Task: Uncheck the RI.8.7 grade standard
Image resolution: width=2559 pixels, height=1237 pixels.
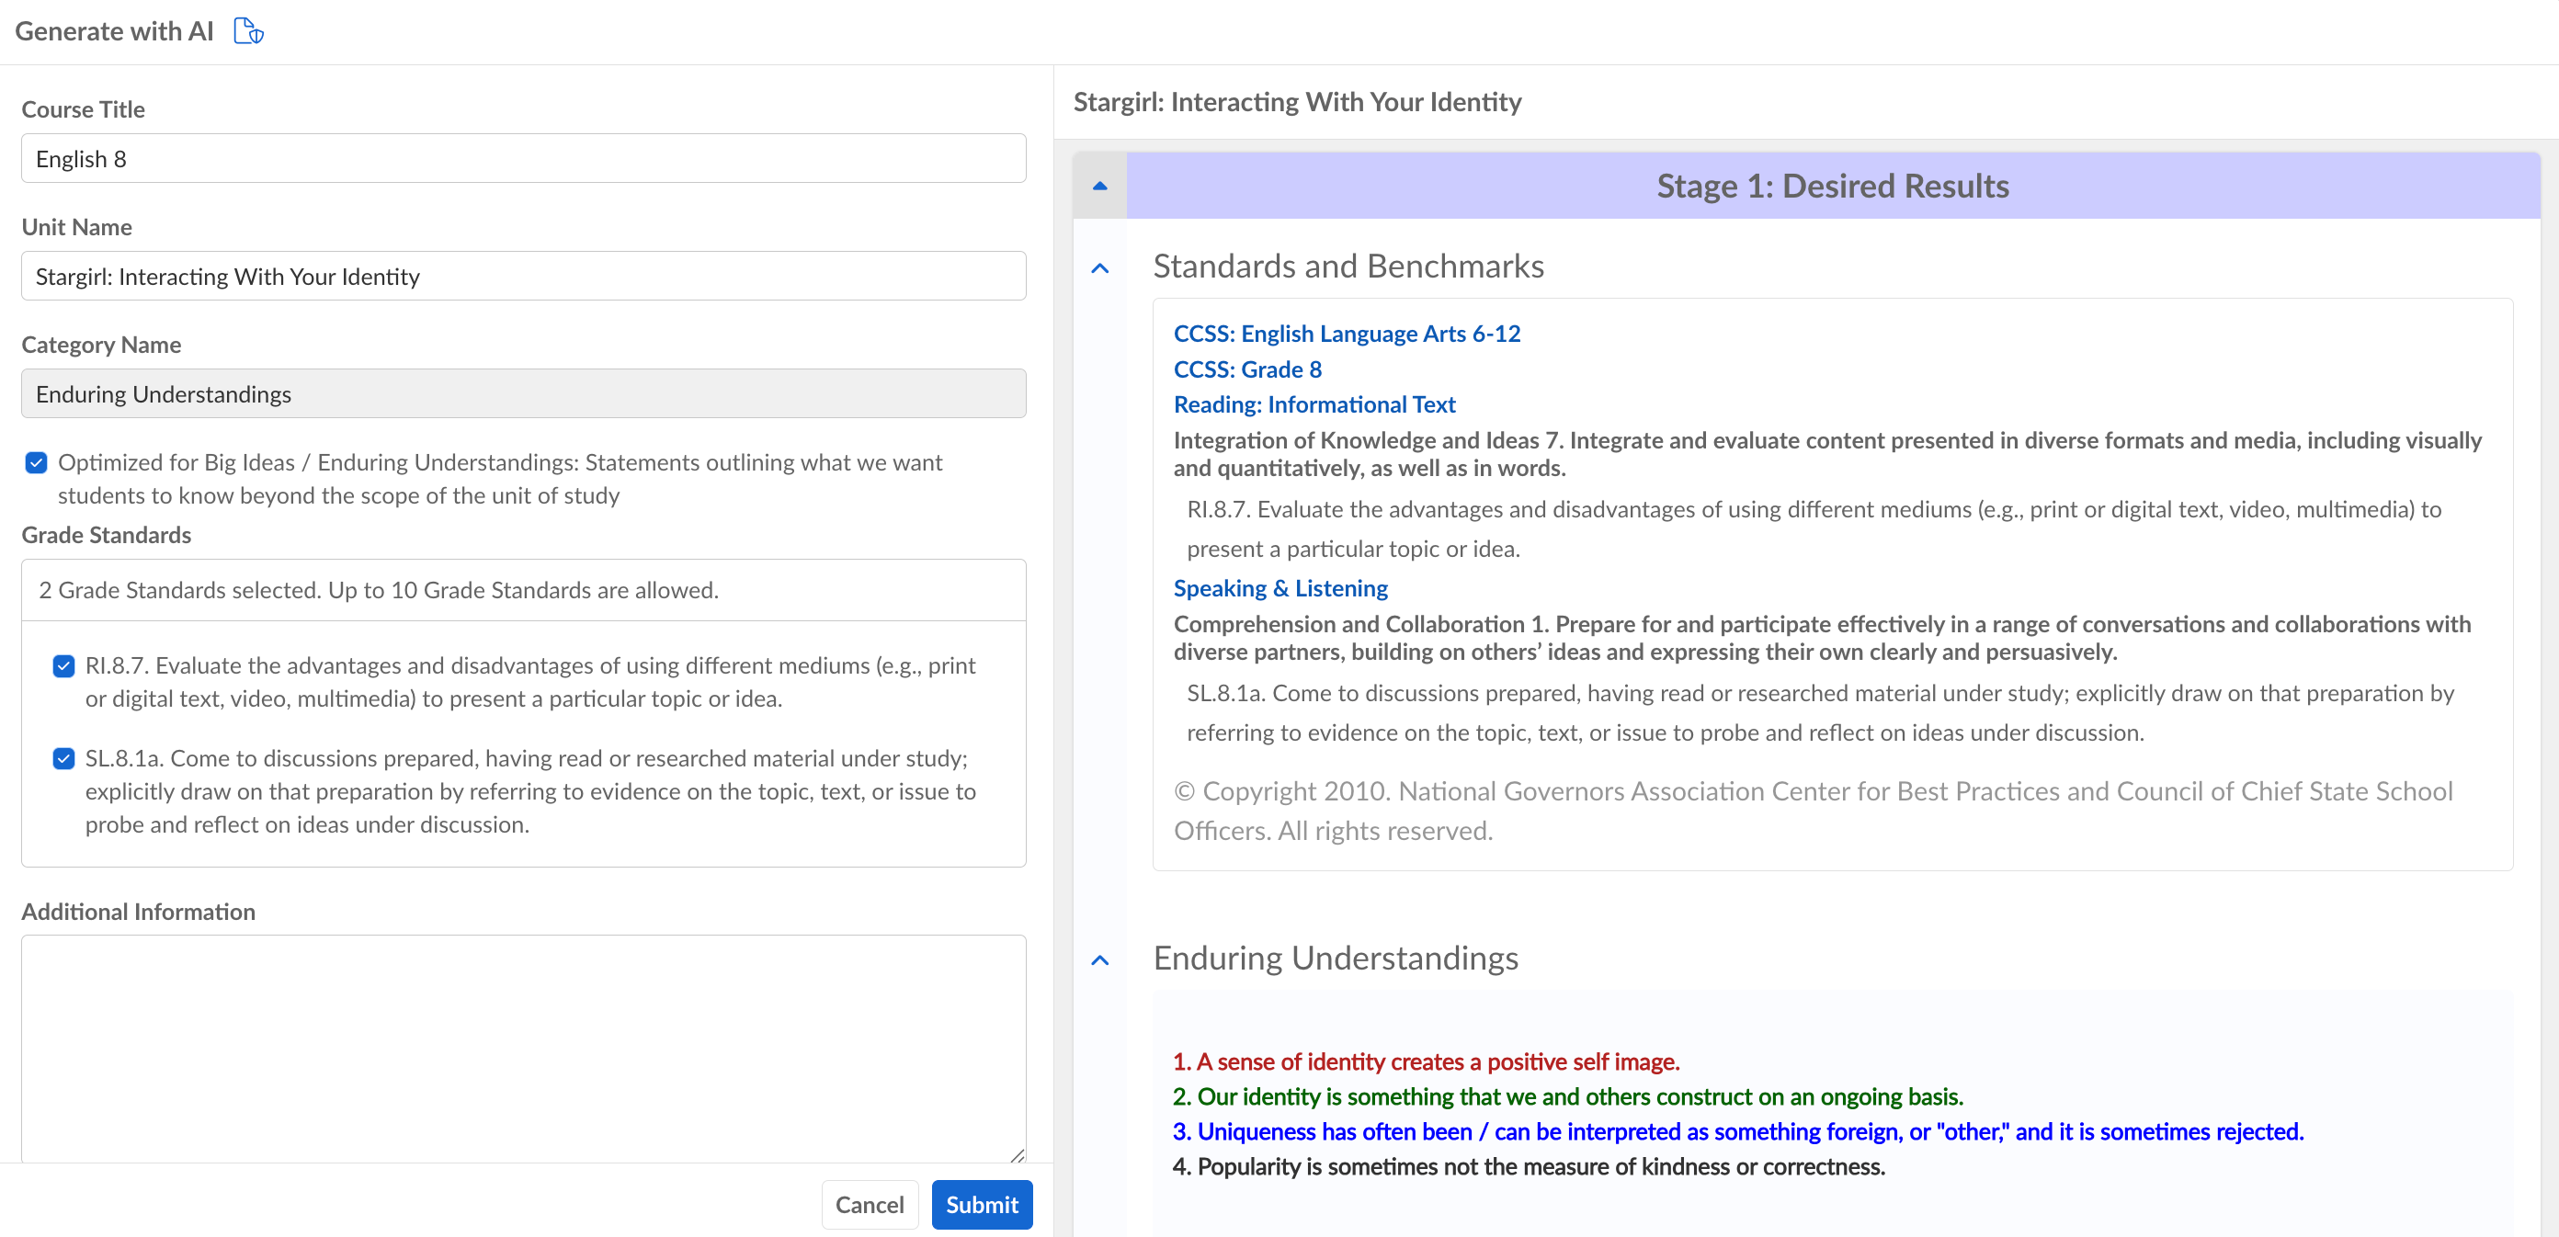Action: (63, 664)
